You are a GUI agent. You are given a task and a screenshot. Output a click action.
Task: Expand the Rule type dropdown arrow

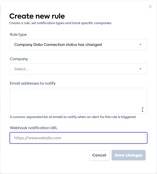point(140,45)
